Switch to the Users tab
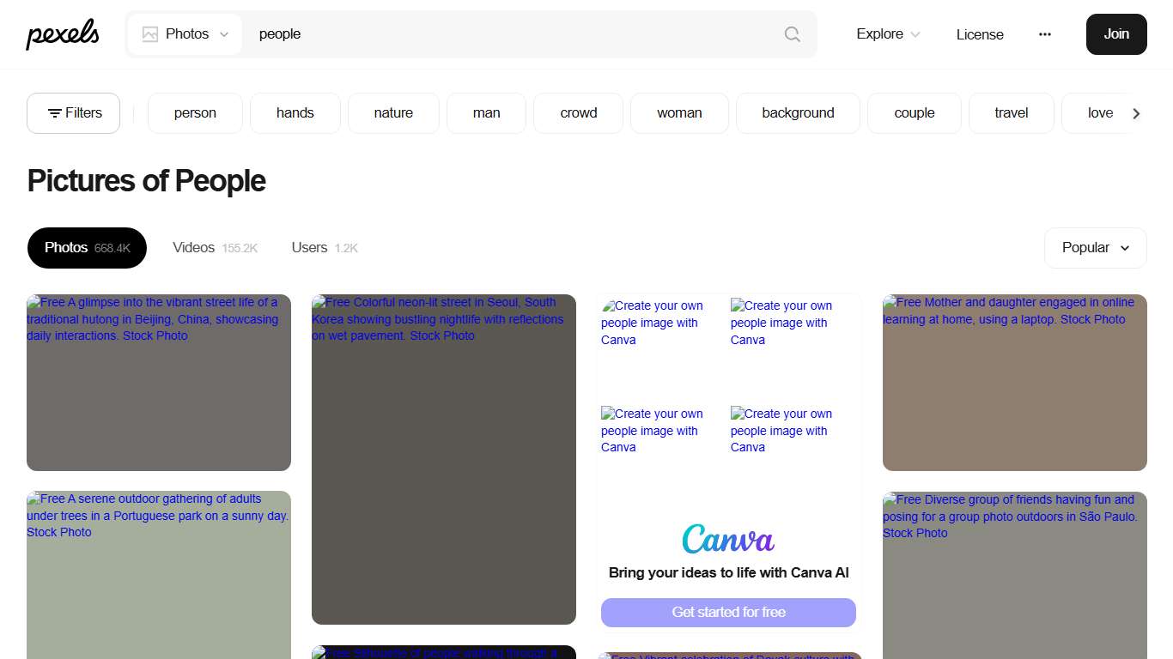The image size is (1173, 659). [324, 248]
